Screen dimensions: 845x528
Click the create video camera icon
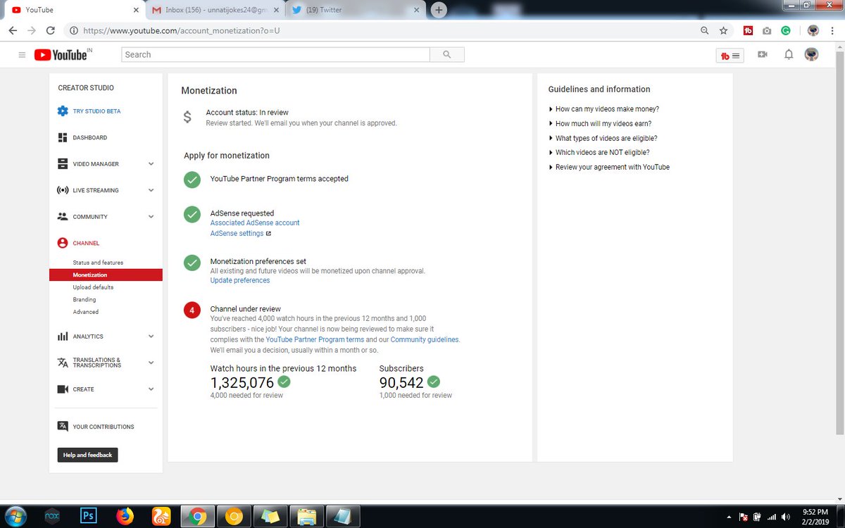coord(762,55)
